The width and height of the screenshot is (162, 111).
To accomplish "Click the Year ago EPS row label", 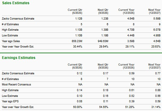I will click(x=10, y=101).
